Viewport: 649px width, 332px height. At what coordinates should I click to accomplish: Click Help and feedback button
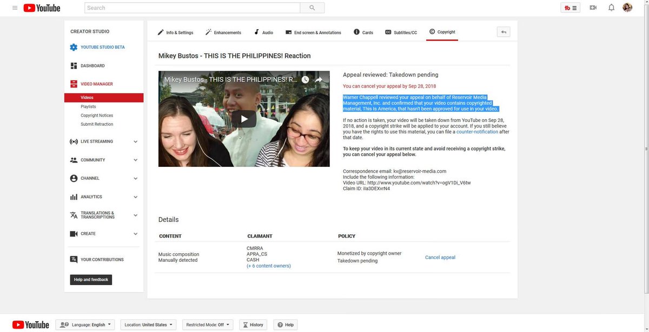click(91, 280)
